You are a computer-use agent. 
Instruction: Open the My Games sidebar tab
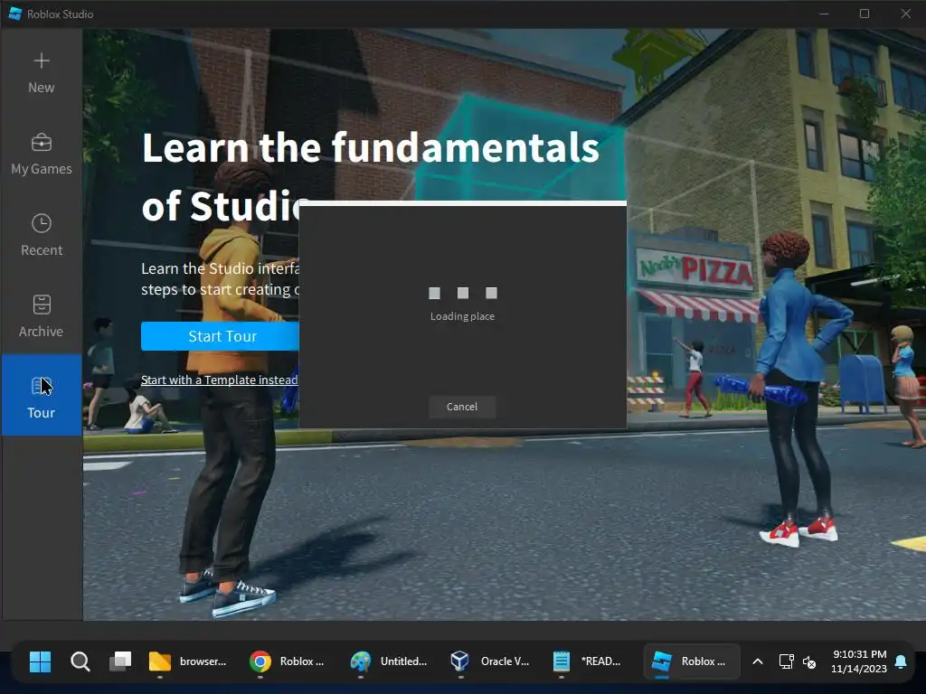pyautogui.click(x=42, y=155)
